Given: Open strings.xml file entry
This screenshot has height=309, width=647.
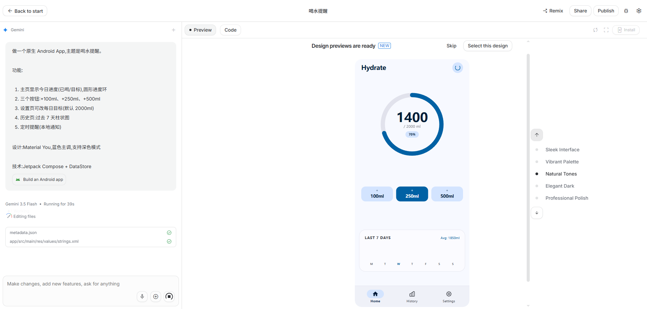Looking at the screenshot, I should pyautogui.click(x=91, y=241).
